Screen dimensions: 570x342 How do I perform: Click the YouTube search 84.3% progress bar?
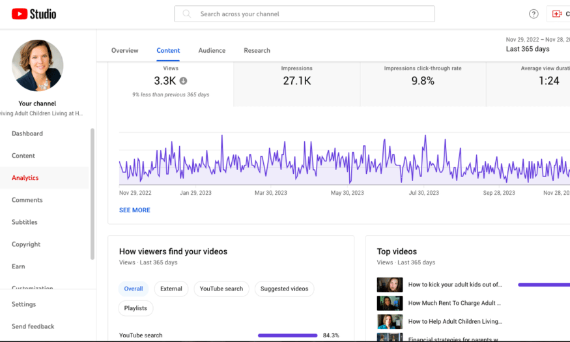coord(287,335)
